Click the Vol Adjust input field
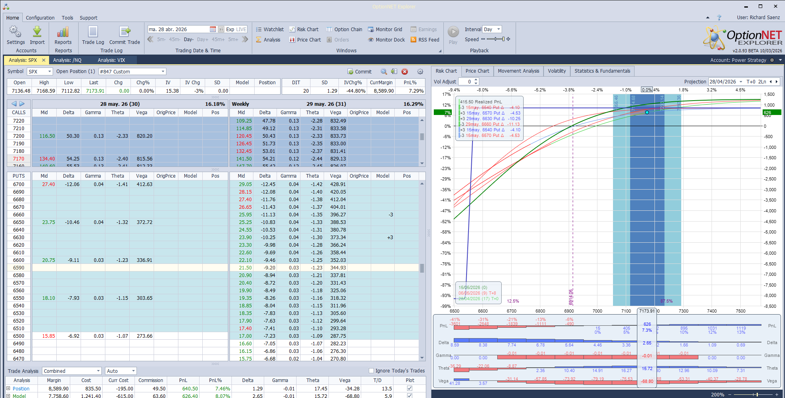785x398 pixels. (x=465, y=81)
